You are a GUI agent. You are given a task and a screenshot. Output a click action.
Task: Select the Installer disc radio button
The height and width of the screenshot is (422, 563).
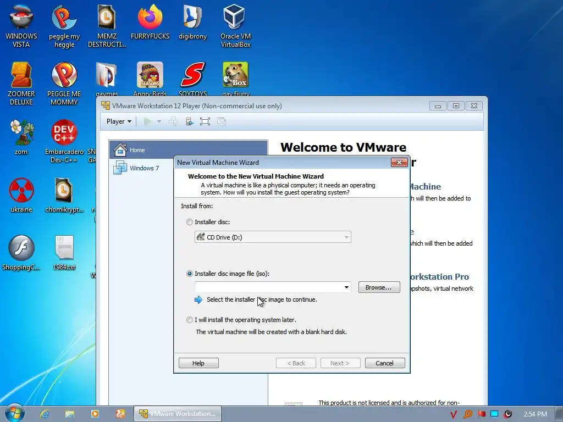pyautogui.click(x=190, y=222)
